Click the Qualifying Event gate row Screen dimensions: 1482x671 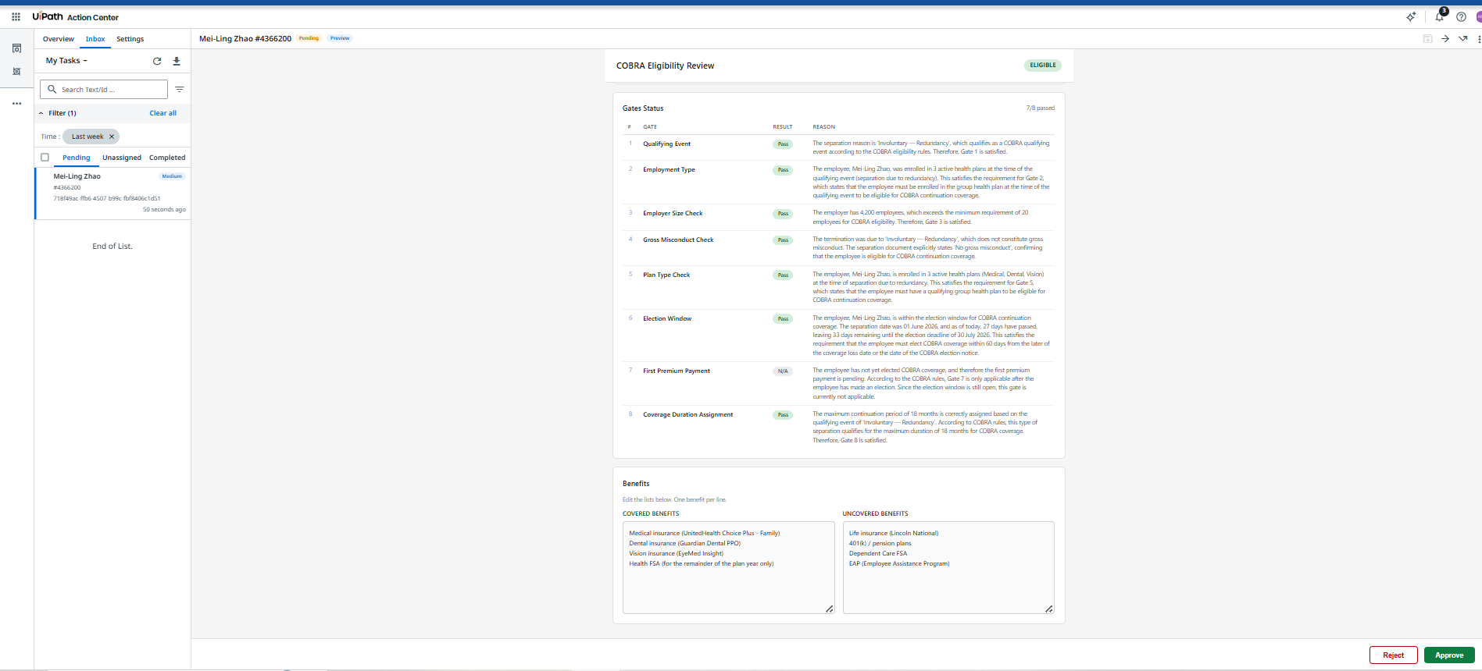coord(839,147)
